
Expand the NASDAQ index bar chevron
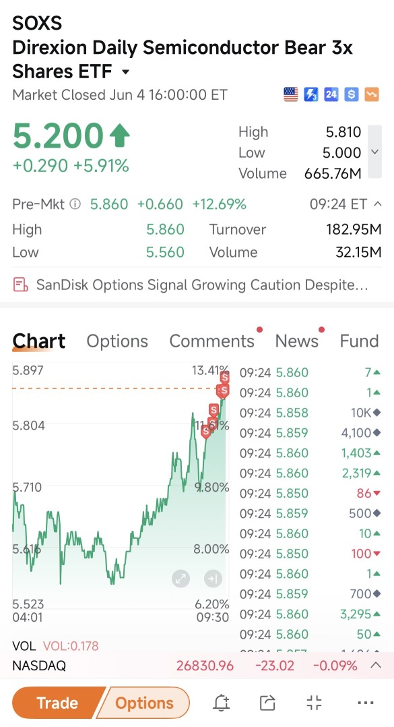pyautogui.click(x=376, y=666)
